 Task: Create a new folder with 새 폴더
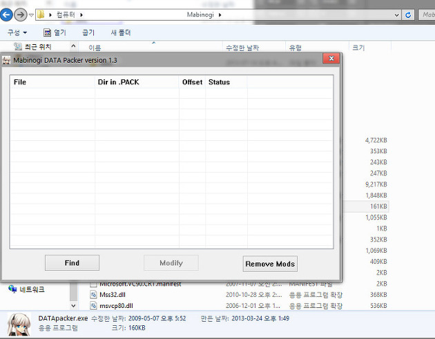(121, 32)
